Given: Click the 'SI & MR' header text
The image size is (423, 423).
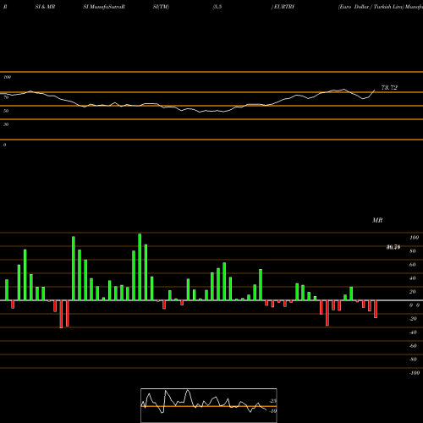Looking at the screenshot, I should point(45,7).
